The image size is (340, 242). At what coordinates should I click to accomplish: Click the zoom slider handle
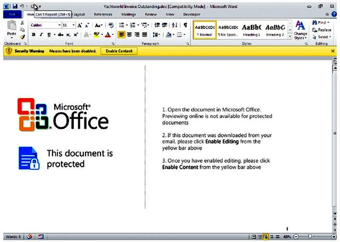[310, 237]
